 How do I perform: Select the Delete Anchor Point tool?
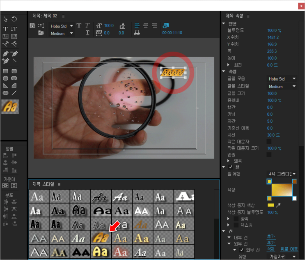[x=14, y=53]
